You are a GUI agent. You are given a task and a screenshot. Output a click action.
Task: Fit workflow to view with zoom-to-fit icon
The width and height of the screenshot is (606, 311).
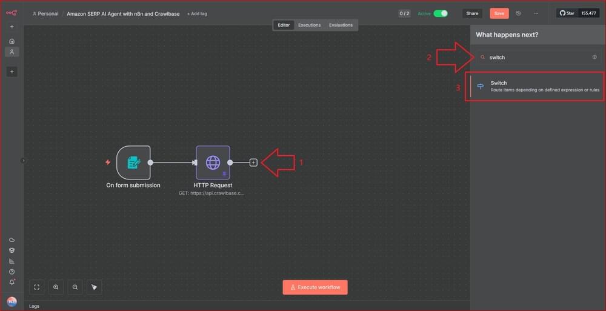[37, 287]
